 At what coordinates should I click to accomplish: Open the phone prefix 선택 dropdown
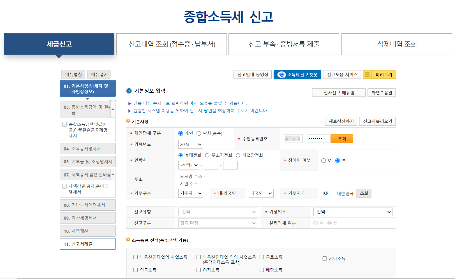(188, 165)
